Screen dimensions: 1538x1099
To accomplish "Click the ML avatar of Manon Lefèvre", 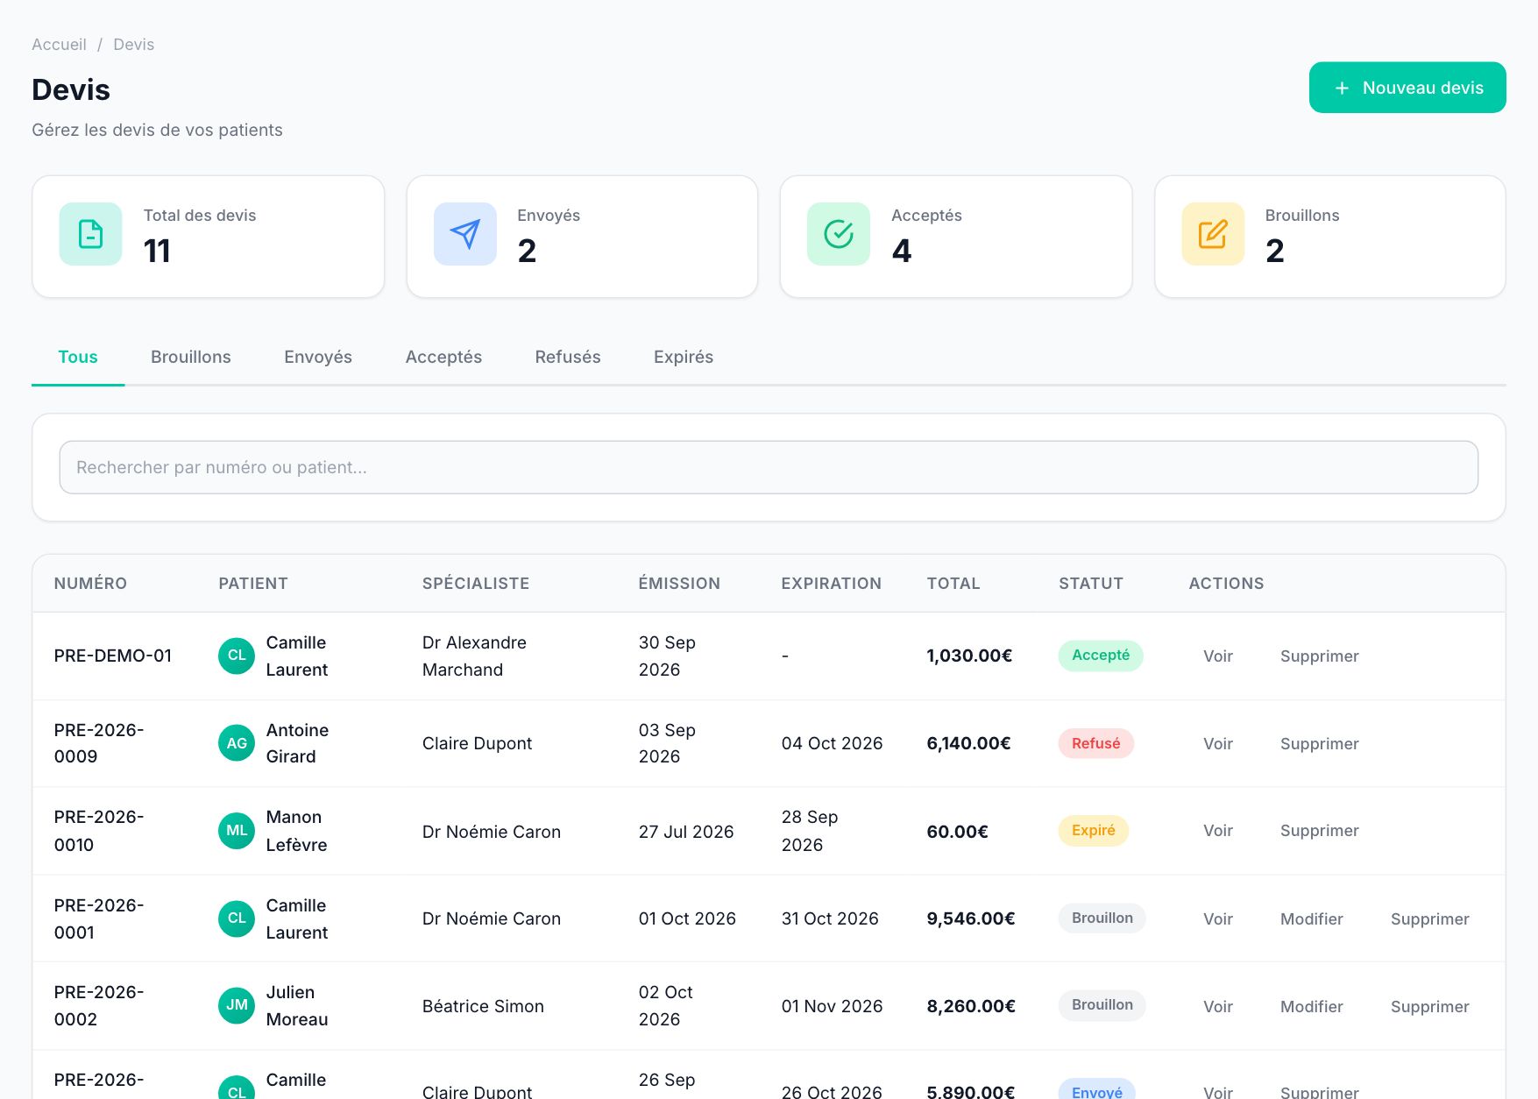I will 237,831.
